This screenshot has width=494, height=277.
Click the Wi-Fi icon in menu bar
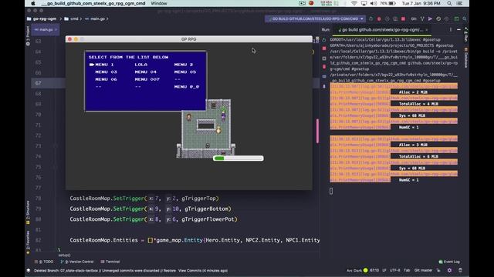pos(354,3)
